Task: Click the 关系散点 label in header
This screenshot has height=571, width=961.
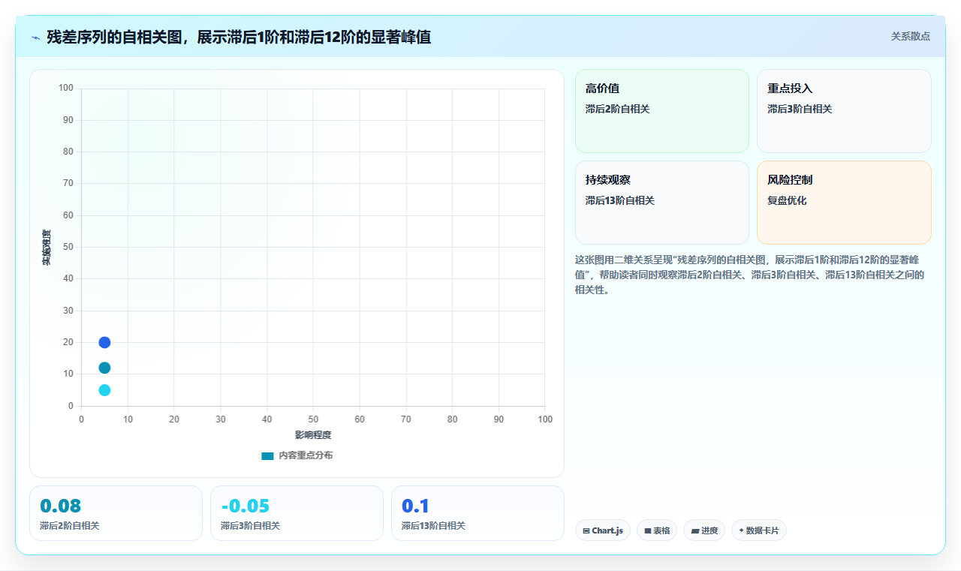Action: pos(911,36)
